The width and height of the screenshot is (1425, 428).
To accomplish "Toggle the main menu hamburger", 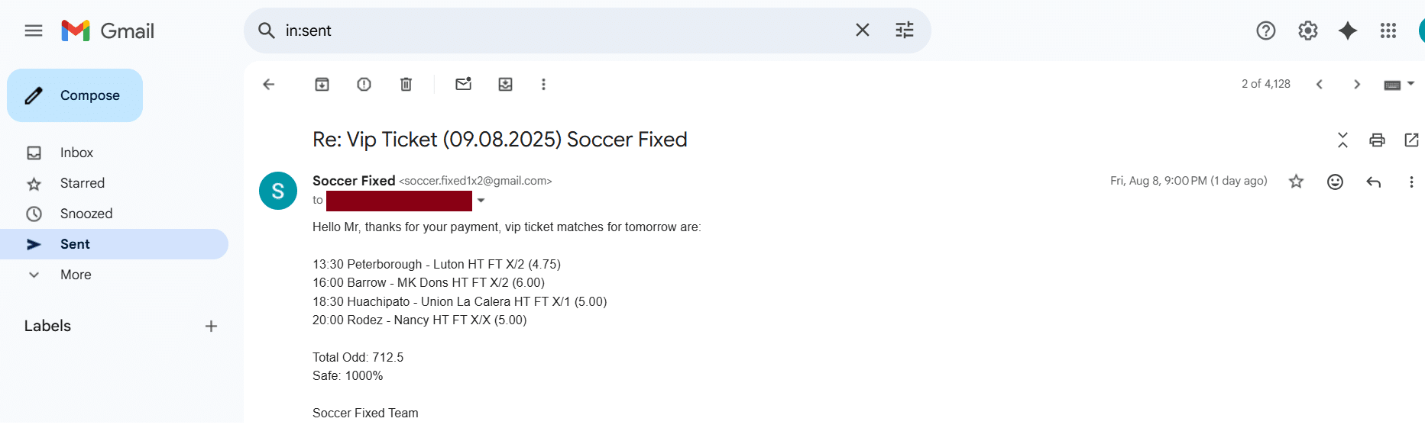I will 34,31.
